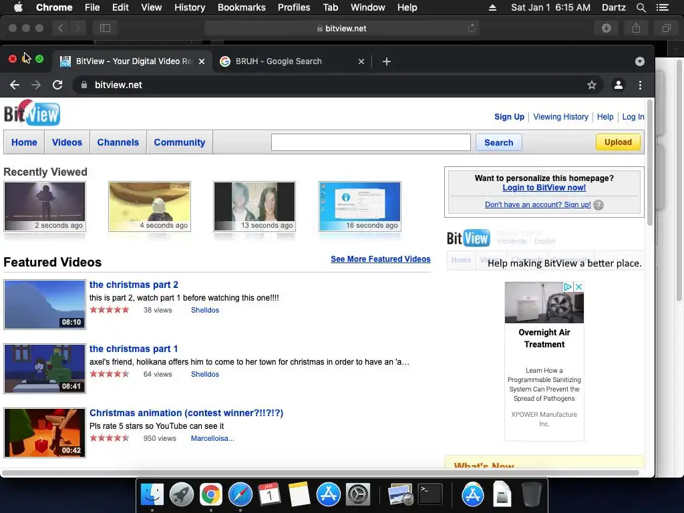This screenshot has height=513, width=684.
Task: Open Calendar from the Dock
Action: [270, 495]
